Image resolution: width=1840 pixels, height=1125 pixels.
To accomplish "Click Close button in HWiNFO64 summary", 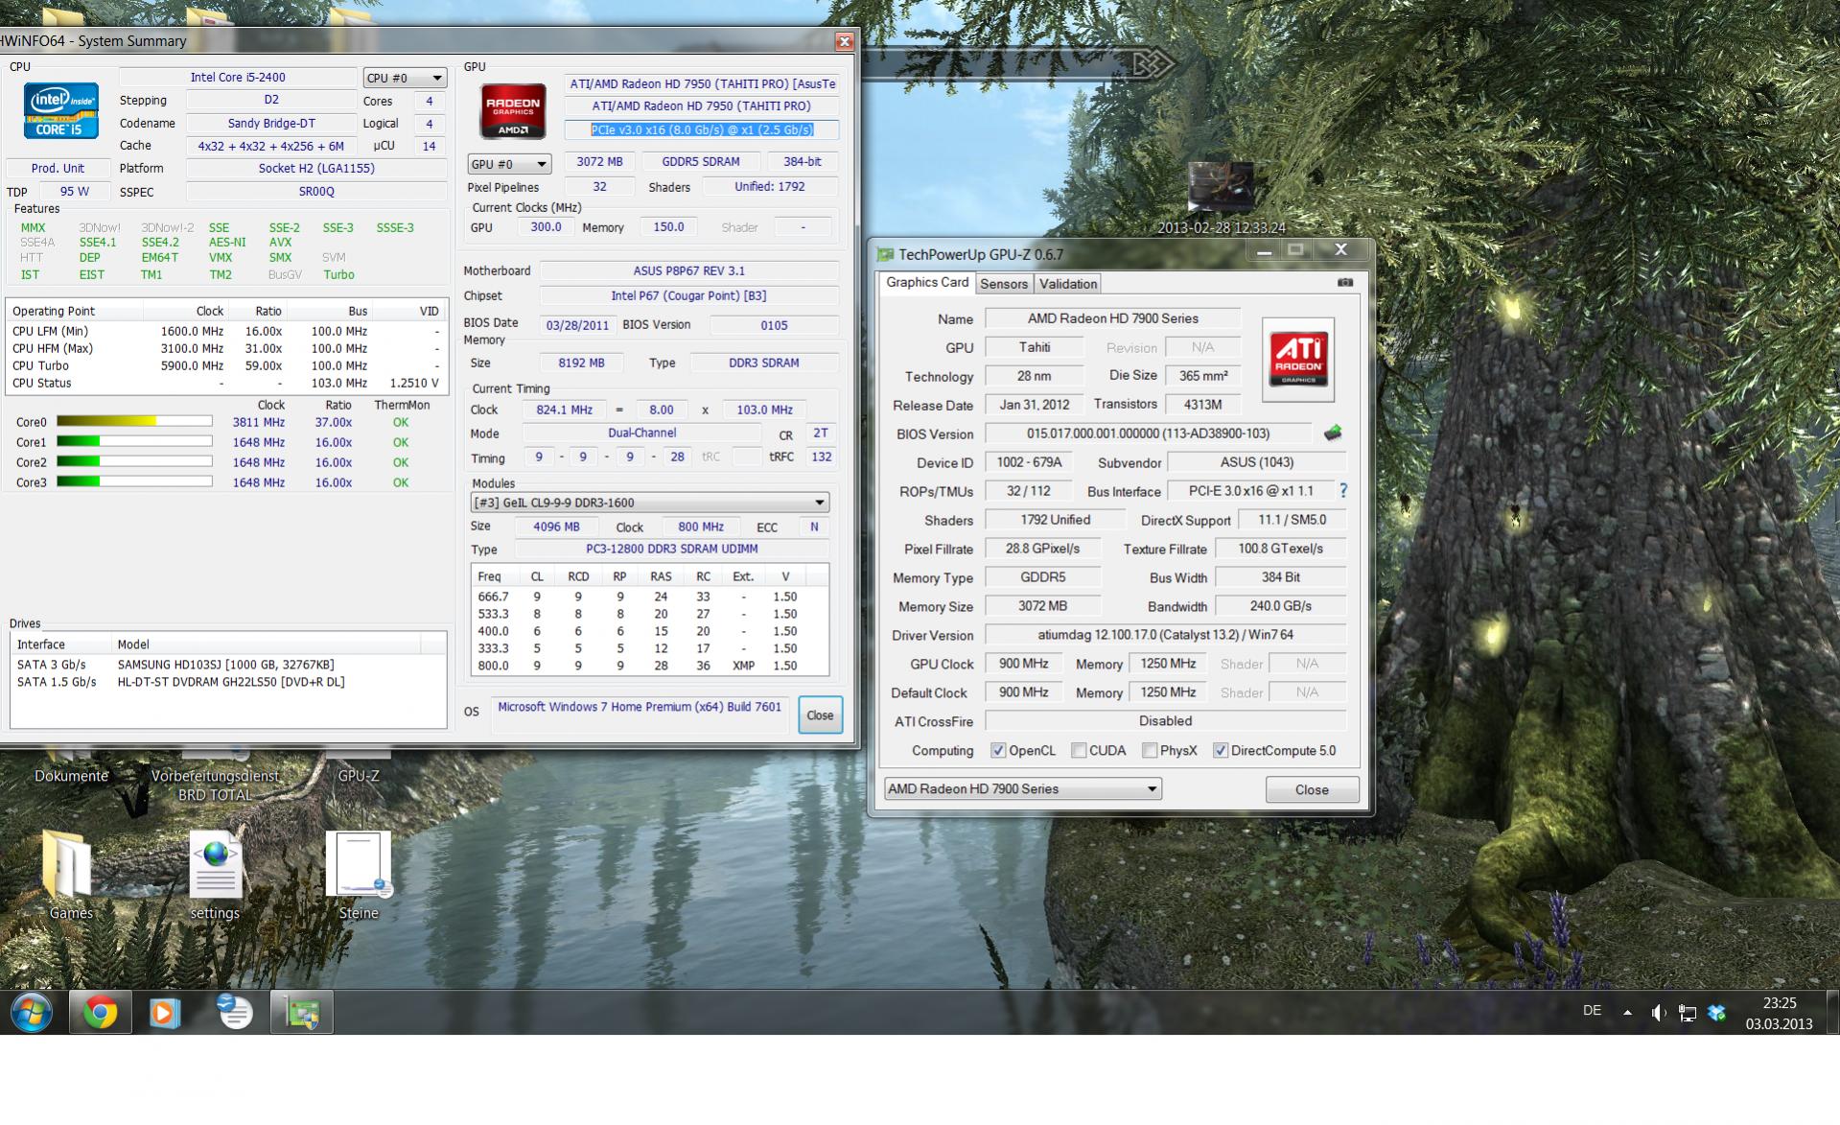I will click(820, 715).
